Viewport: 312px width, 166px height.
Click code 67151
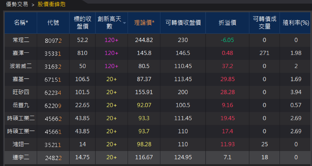[x=53, y=80]
